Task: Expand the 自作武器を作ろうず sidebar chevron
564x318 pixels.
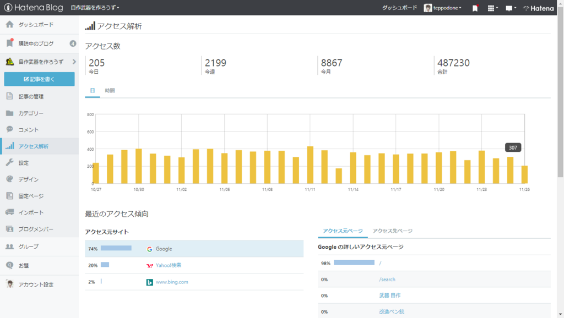Action: [x=74, y=62]
